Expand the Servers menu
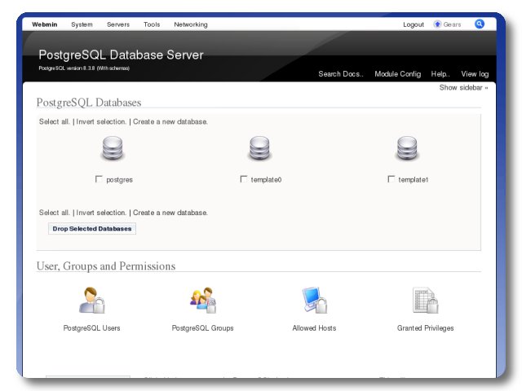 tap(118, 24)
